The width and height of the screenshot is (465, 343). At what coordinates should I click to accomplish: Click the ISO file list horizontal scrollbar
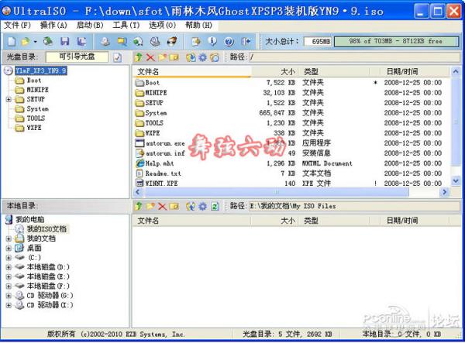coord(276,192)
